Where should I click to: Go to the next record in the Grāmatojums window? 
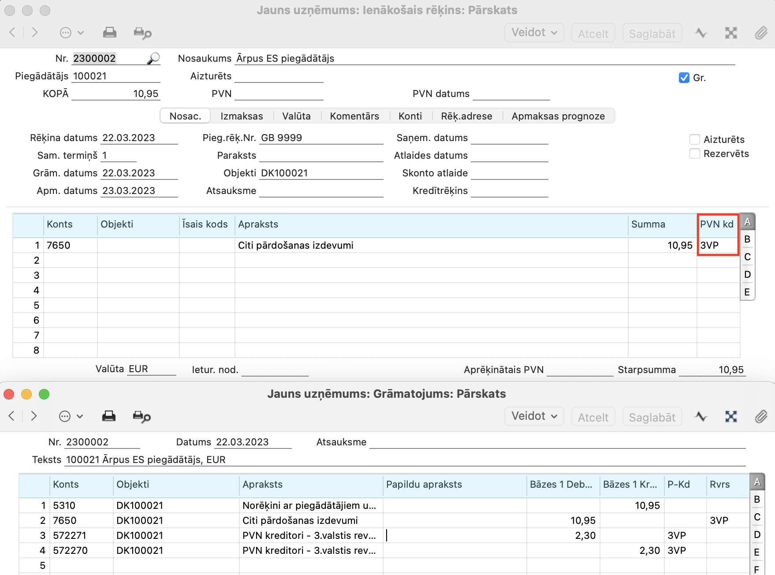point(34,416)
